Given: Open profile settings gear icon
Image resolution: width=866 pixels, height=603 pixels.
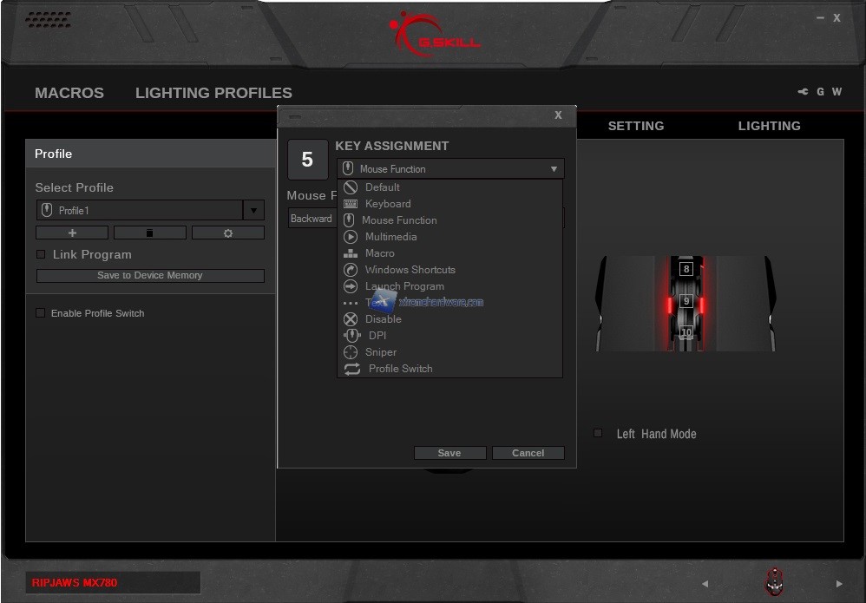Looking at the screenshot, I should [228, 233].
